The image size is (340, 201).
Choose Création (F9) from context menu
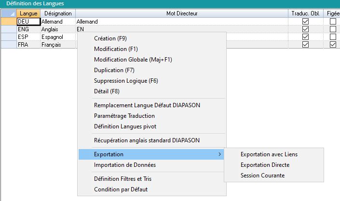pyautogui.click(x=110, y=38)
